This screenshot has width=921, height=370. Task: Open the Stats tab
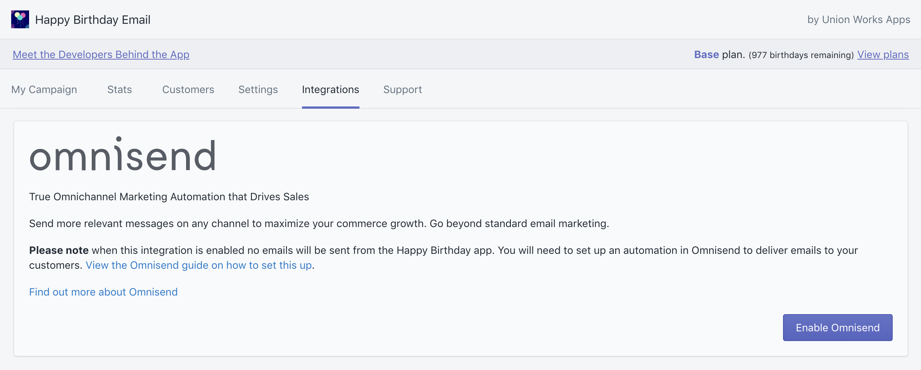pyautogui.click(x=119, y=90)
